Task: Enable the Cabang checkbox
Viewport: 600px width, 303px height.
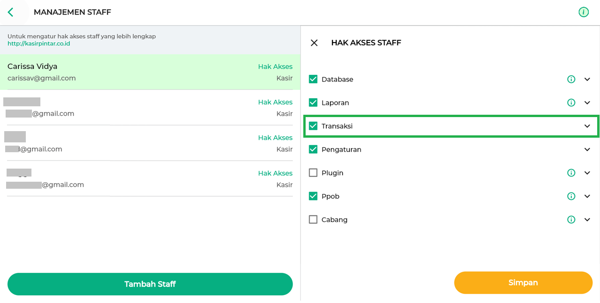Action: 313,220
